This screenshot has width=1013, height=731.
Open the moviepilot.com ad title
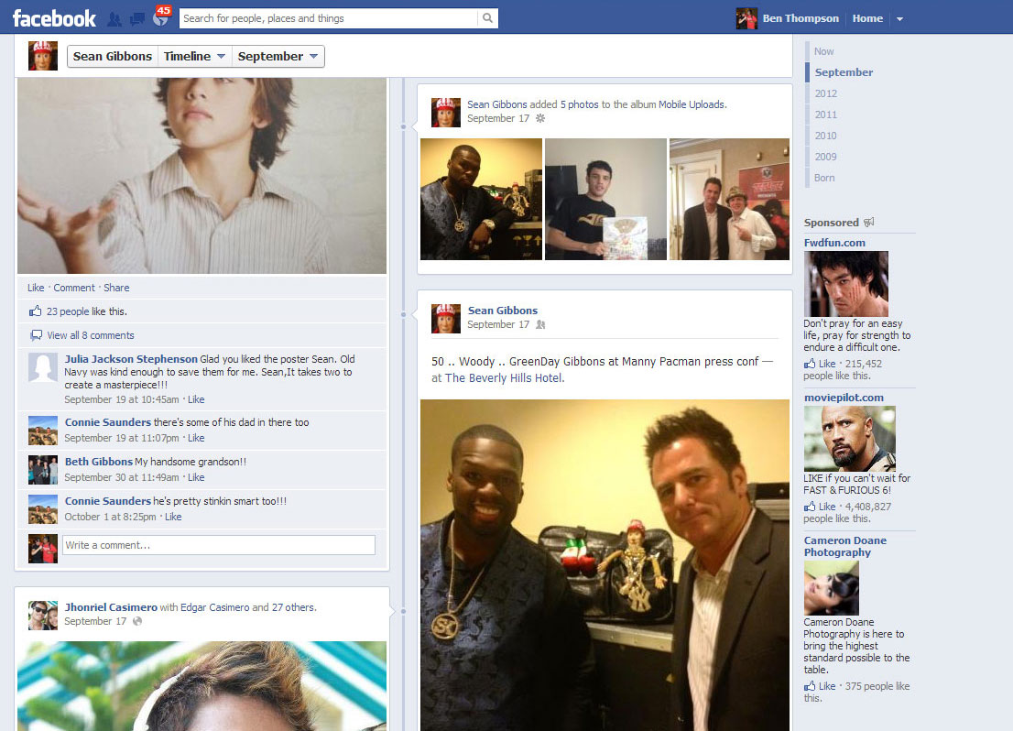[x=844, y=398]
